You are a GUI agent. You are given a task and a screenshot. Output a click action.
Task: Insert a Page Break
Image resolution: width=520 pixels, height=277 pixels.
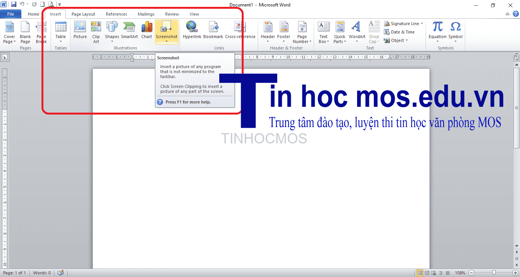pos(41,32)
